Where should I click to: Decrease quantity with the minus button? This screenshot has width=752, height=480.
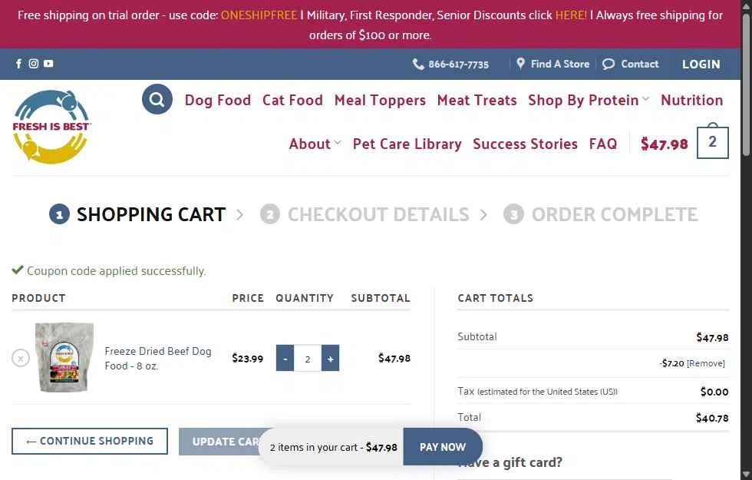coord(285,358)
